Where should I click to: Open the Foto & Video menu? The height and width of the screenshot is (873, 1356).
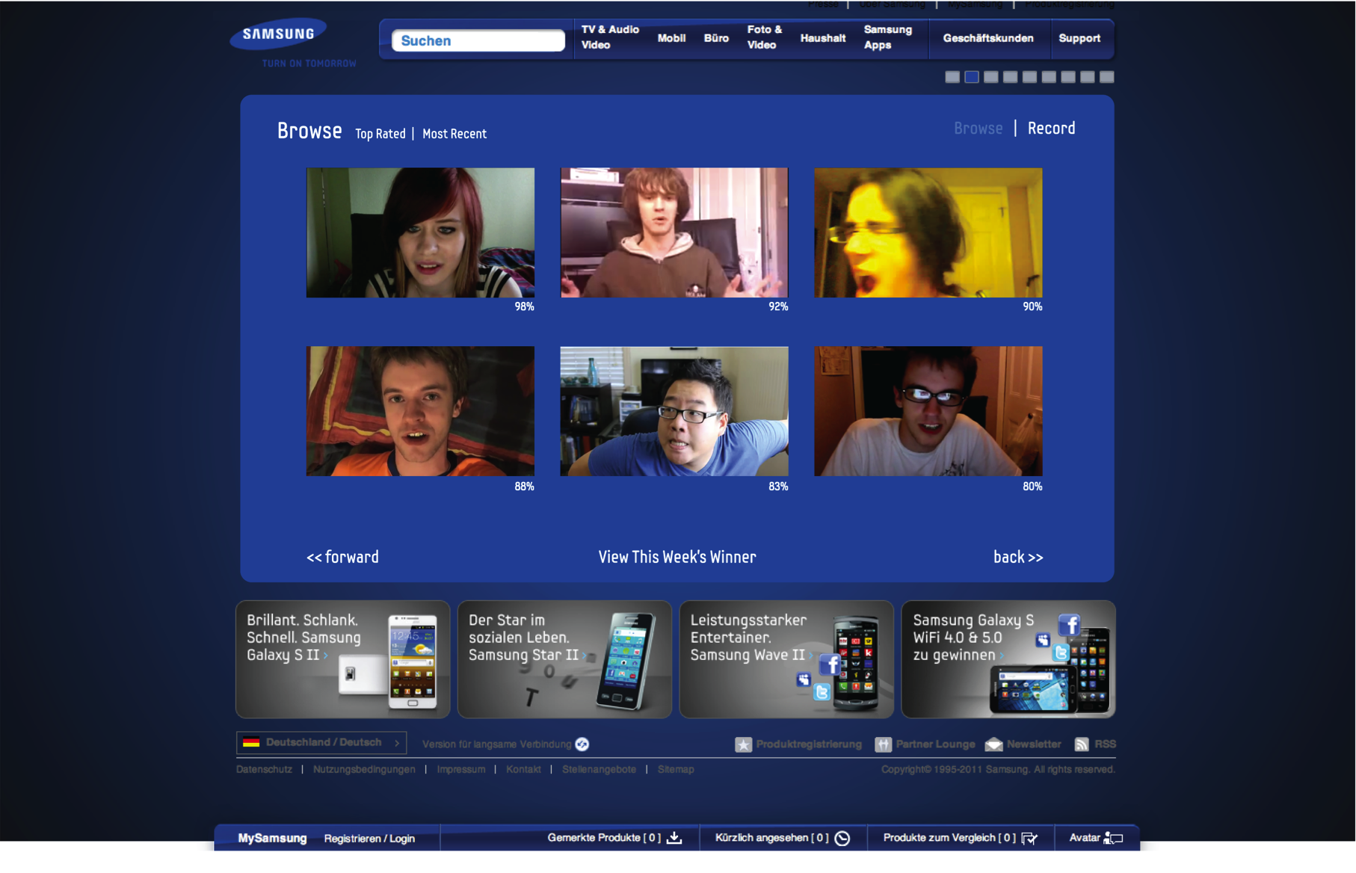(x=764, y=37)
